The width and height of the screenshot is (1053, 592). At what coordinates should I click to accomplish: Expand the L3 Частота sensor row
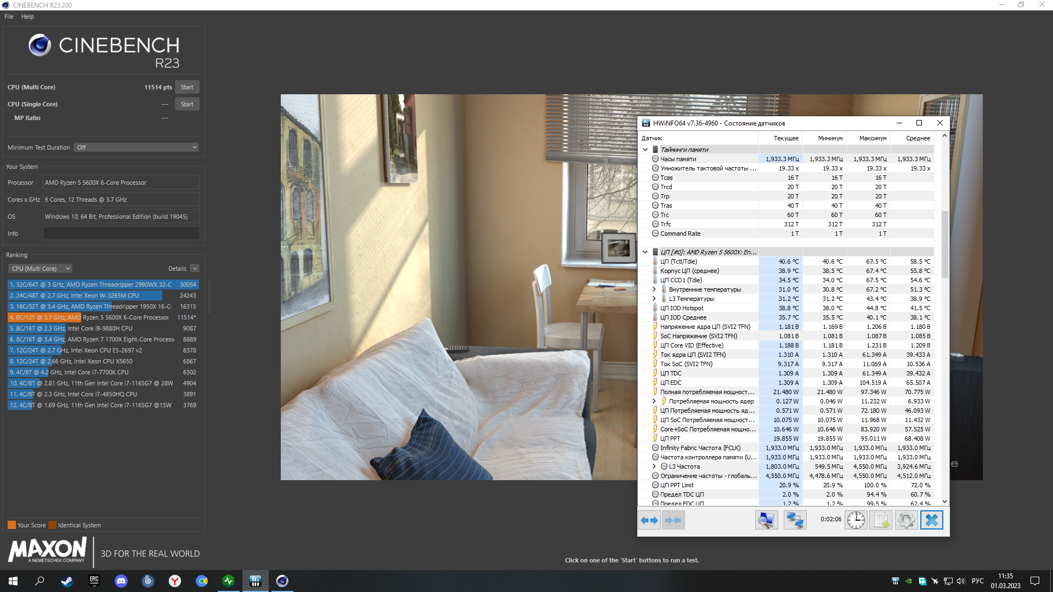coord(654,466)
